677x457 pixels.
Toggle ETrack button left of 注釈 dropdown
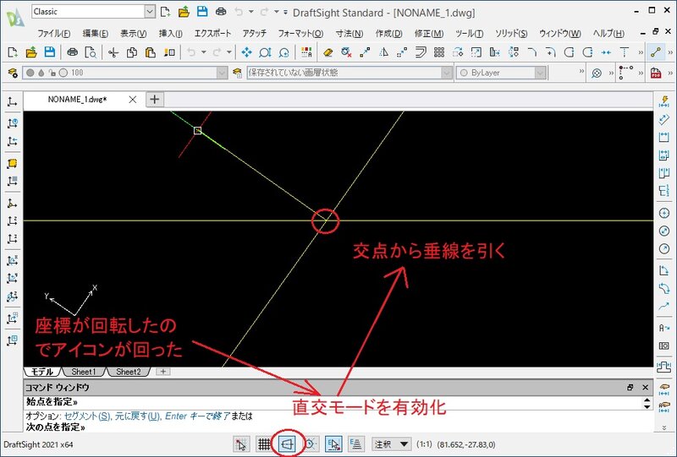tap(356, 443)
